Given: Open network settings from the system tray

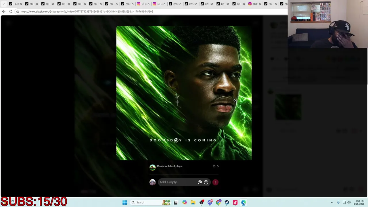Looking at the screenshot, I should pos(344,202).
